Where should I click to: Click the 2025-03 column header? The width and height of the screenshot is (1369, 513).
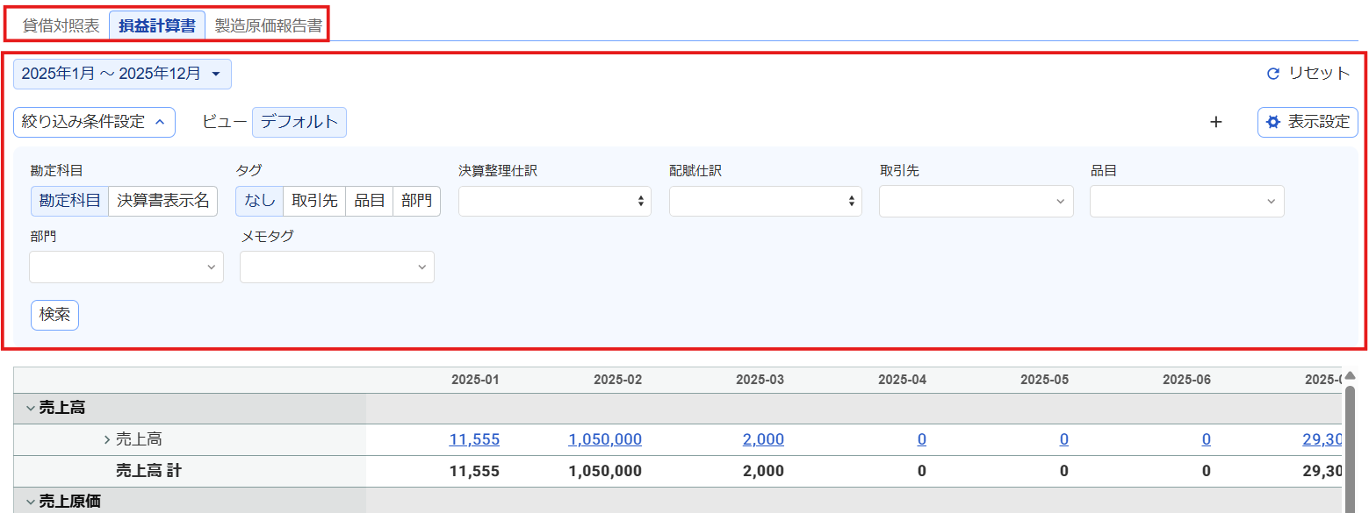click(x=760, y=380)
